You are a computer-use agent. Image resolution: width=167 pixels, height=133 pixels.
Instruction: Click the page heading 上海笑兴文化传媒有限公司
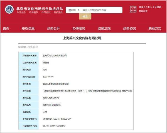[82, 38]
